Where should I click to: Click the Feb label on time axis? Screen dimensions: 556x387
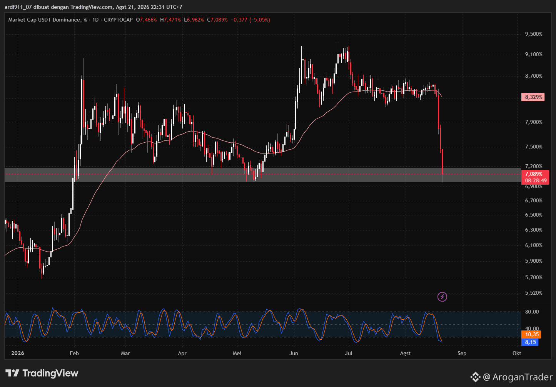tap(74, 353)
